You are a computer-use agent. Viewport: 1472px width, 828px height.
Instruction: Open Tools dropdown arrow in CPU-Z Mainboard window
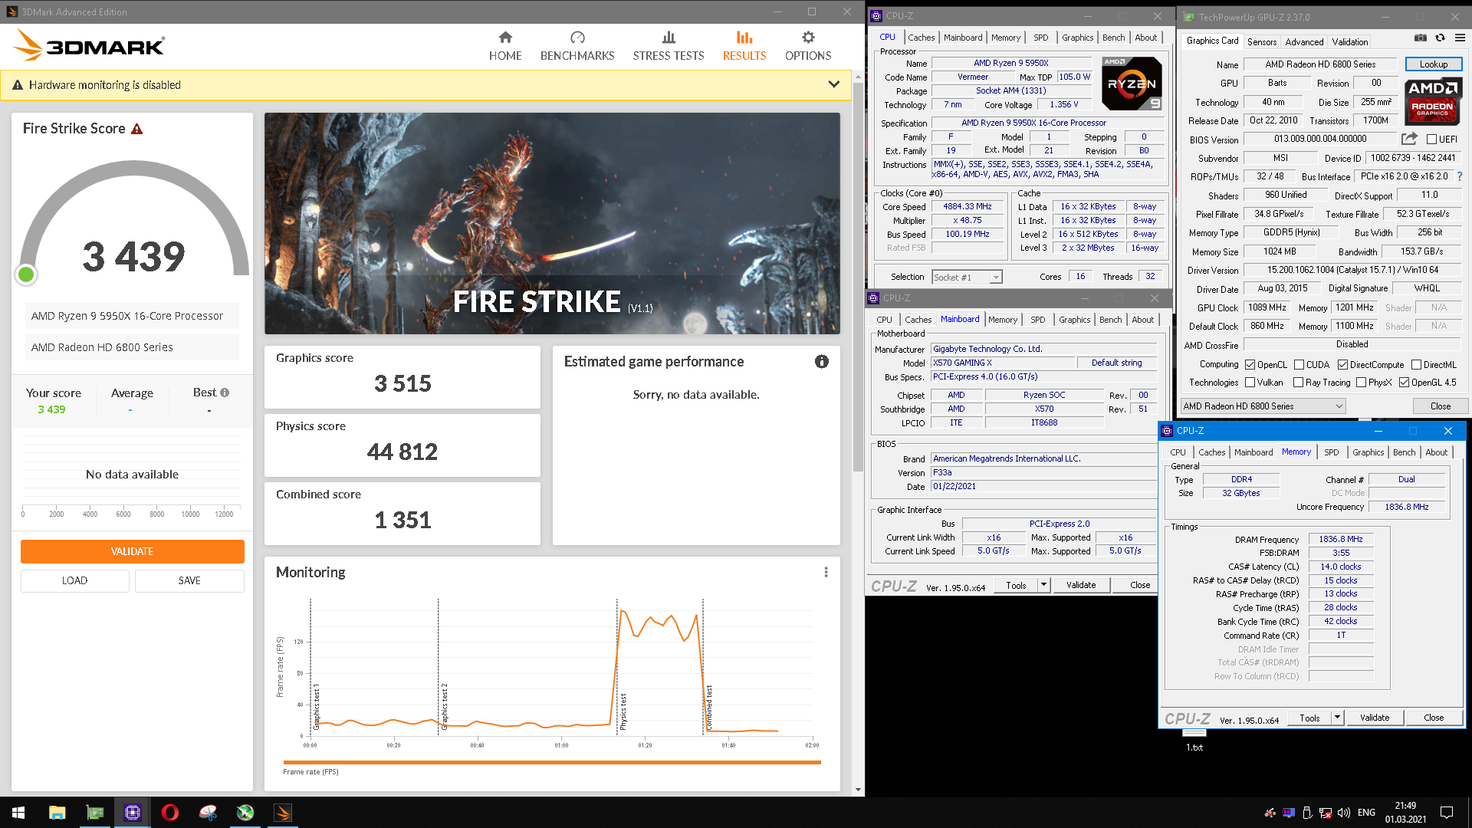[1043, 585]
